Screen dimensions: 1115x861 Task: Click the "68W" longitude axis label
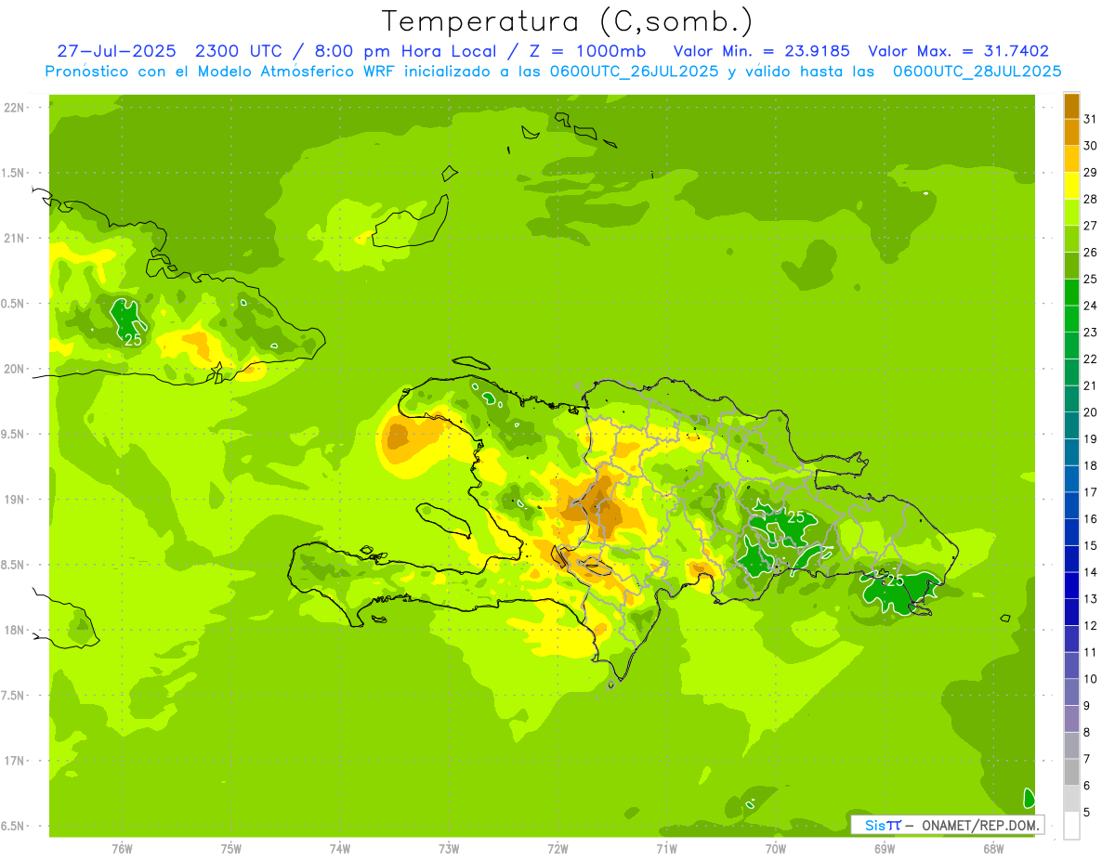993,848
